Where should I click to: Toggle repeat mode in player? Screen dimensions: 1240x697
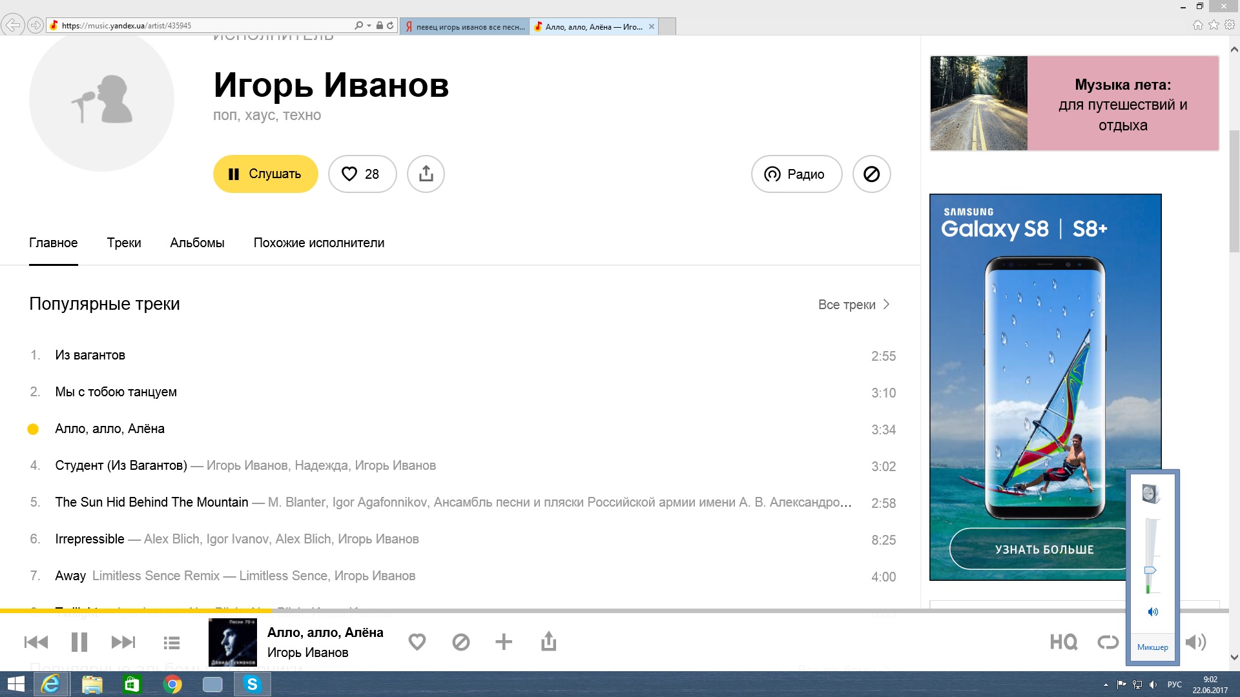coord(1108,642)
